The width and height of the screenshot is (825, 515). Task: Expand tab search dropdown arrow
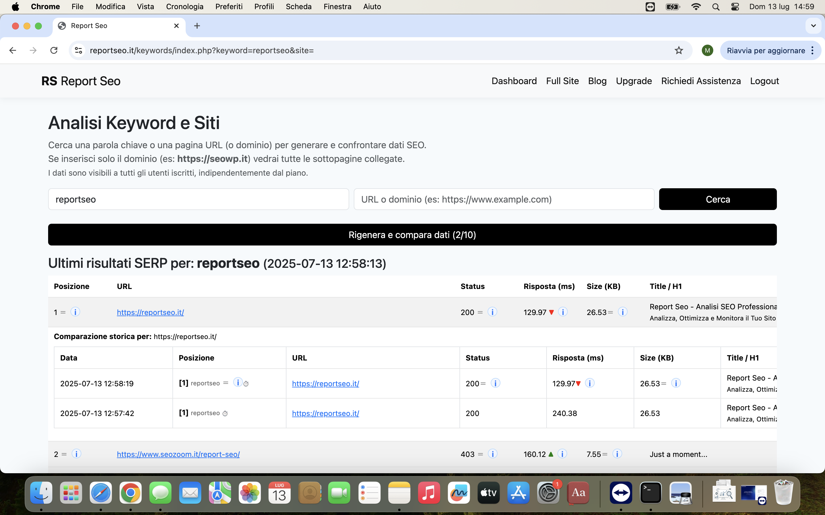pos(814,26)
